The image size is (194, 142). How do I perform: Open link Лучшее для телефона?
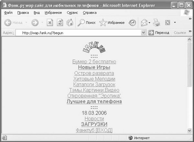[94, 101]
